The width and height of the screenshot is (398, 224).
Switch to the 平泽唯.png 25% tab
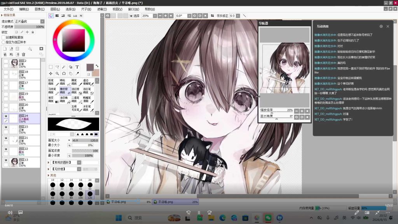[x=175, y=202]
